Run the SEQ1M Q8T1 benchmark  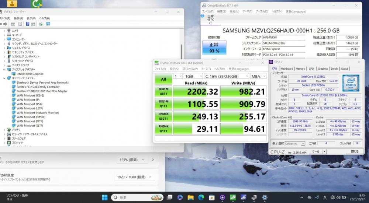click(x=163, y=91)
